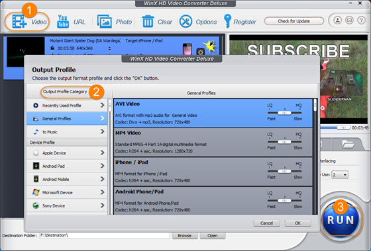This screenshot has height=251, width=371.
Task: Expand General Profiles chevron
Action: 102,118
